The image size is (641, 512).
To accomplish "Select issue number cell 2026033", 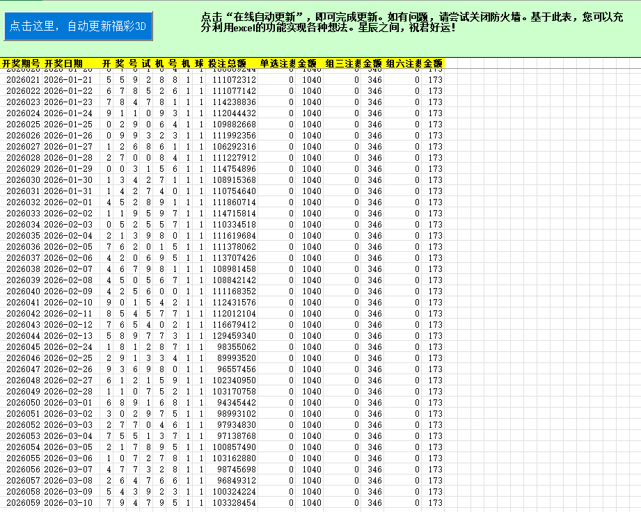I will [23, 214].
